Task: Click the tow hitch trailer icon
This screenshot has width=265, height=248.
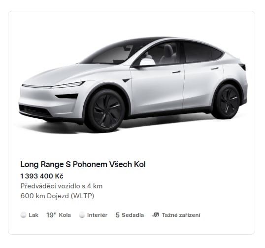Action: (x=156, y=215)
